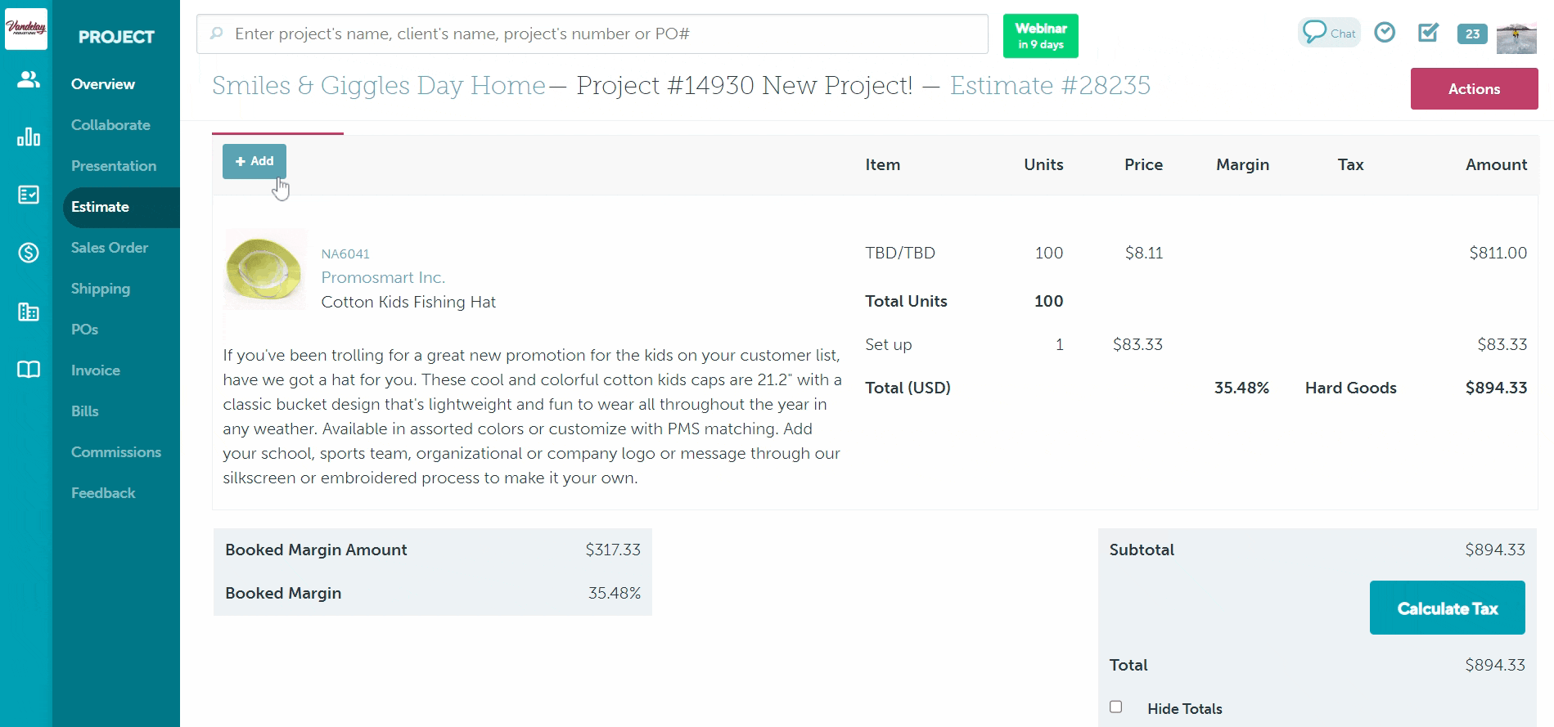This screenshot has height=727, width=1554.
Task: Toggle the Hide Totals checkbox
Action: point(1115,707)
